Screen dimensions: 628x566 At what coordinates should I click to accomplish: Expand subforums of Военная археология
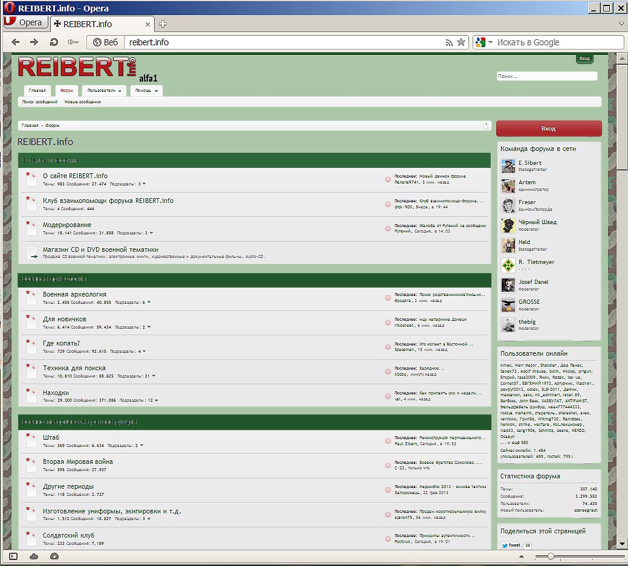click(149, 302)
